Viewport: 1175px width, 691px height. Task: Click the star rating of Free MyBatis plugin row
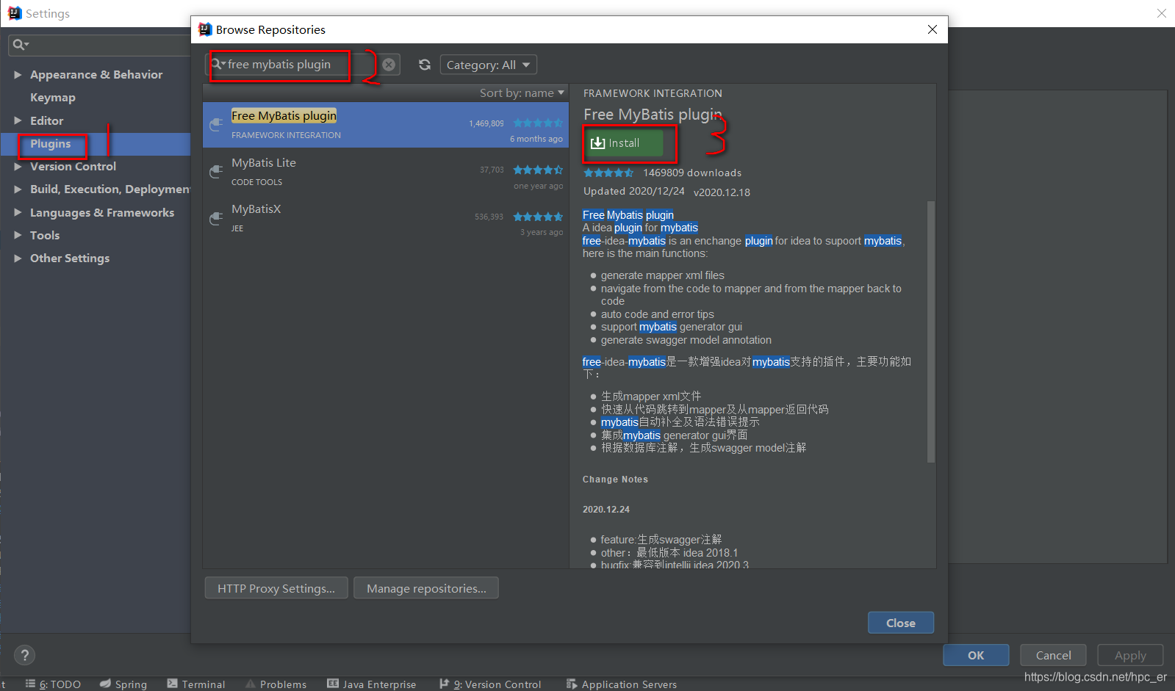click(x=538, y=123)
